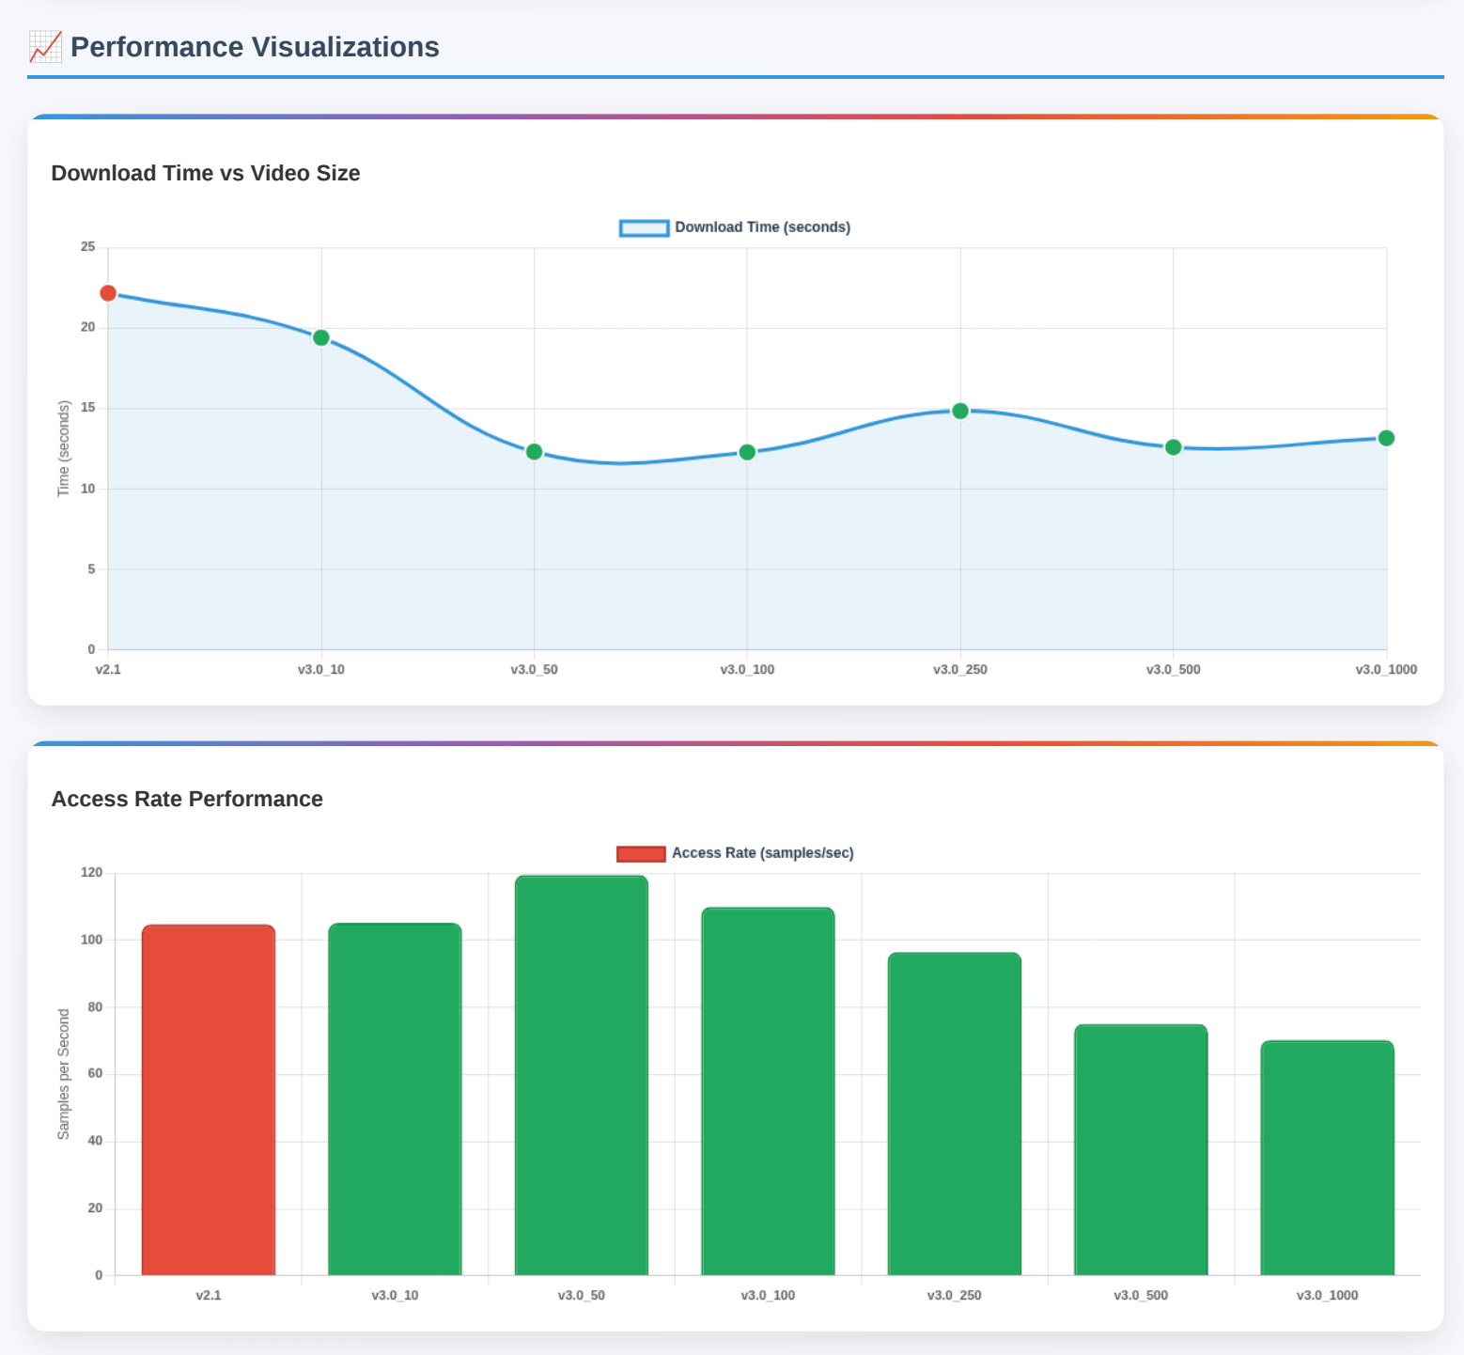The height and width of the screenshot is (1355, 1464).
Task: Click the v3.0_250 peak data point
Action: point(960,411)
